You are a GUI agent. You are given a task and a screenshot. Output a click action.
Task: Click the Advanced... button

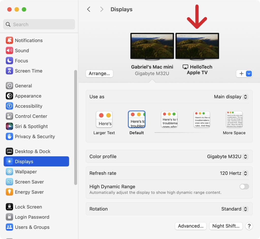tap(190, 226)
